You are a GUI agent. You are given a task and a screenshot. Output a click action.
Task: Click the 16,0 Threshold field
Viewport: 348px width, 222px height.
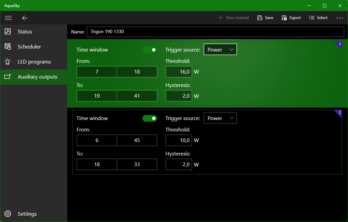[179, 72]
